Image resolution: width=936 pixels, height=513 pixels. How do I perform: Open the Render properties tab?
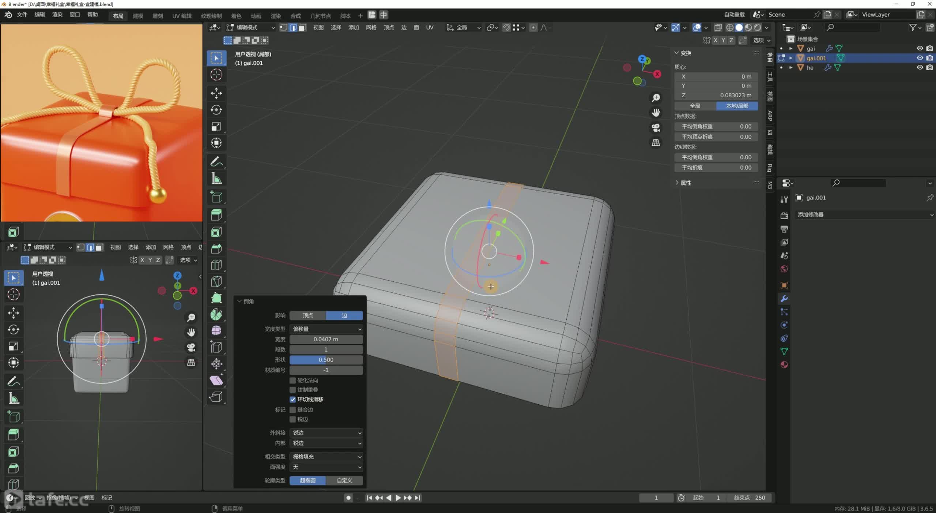click(x=784, y=216)
